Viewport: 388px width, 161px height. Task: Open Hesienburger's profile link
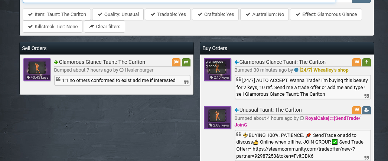coord(139,70)
